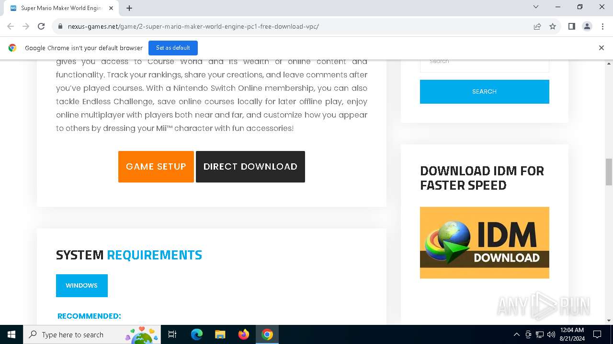
Task: Launch Firefox from taskbar
Action: click(x=244, y=334)
